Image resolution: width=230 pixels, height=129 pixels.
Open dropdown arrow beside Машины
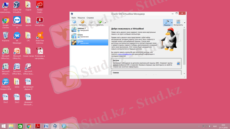coord(172,23)
